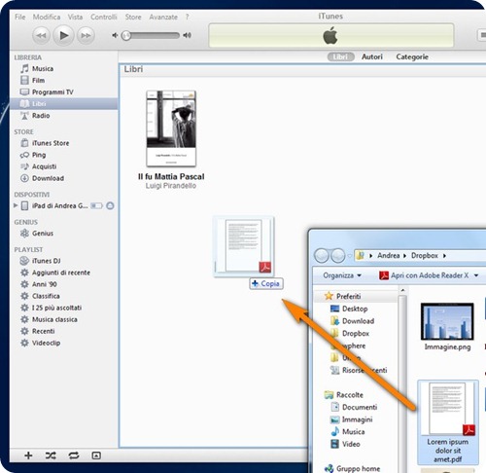The image size is (486, 473).
Task: Open Genius in the sidebar
Action: [43, 234]
